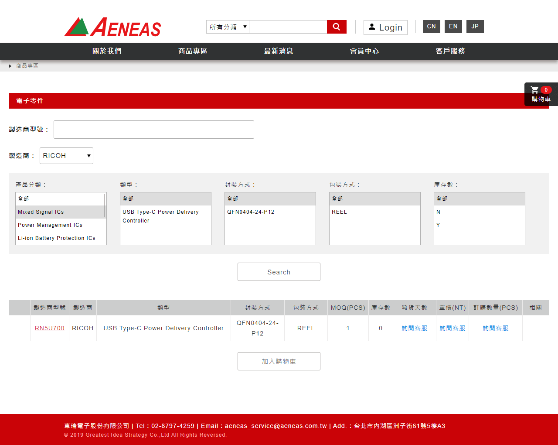Select N in the 庫存數 list
This screenshot has height=445, width=558.
coord(480,212)
